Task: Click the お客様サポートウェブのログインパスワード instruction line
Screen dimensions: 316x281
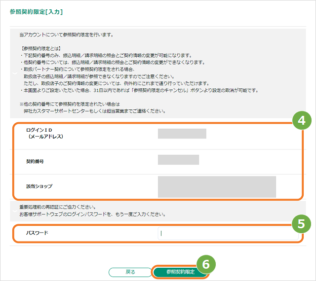Action: [92, 214]
